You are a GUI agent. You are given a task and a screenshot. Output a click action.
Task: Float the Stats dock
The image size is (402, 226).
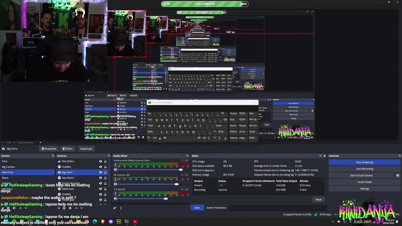tap(320, 156)
